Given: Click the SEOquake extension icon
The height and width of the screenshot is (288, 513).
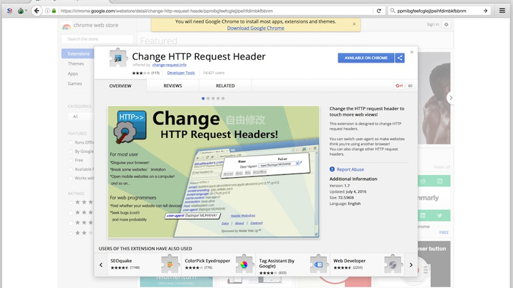Looking at the screenshot, I should 170,264.
